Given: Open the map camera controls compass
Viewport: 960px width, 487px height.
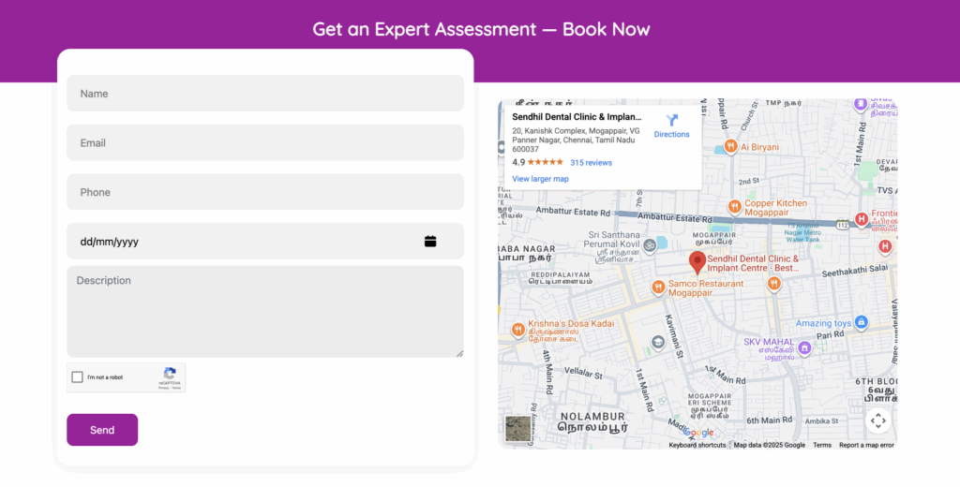Looking at the screenshot, I should click(x=877, y=421).
